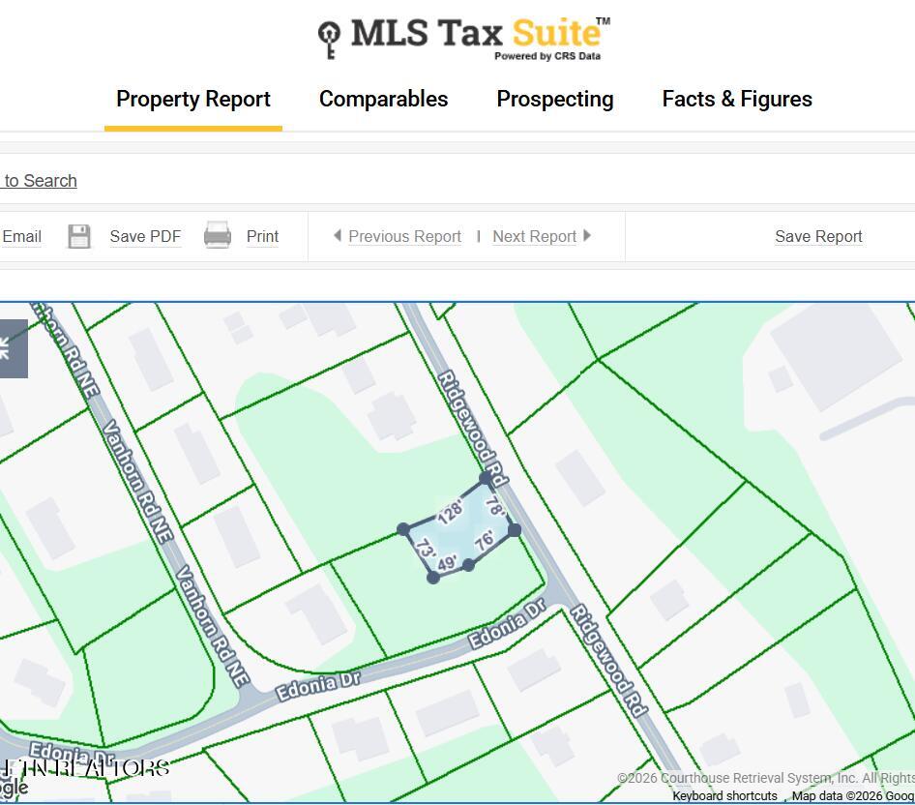The height and width of the screenshot is (805, 915).
Task: Switch to the Comparables tab
Action: tap(383, 100)
